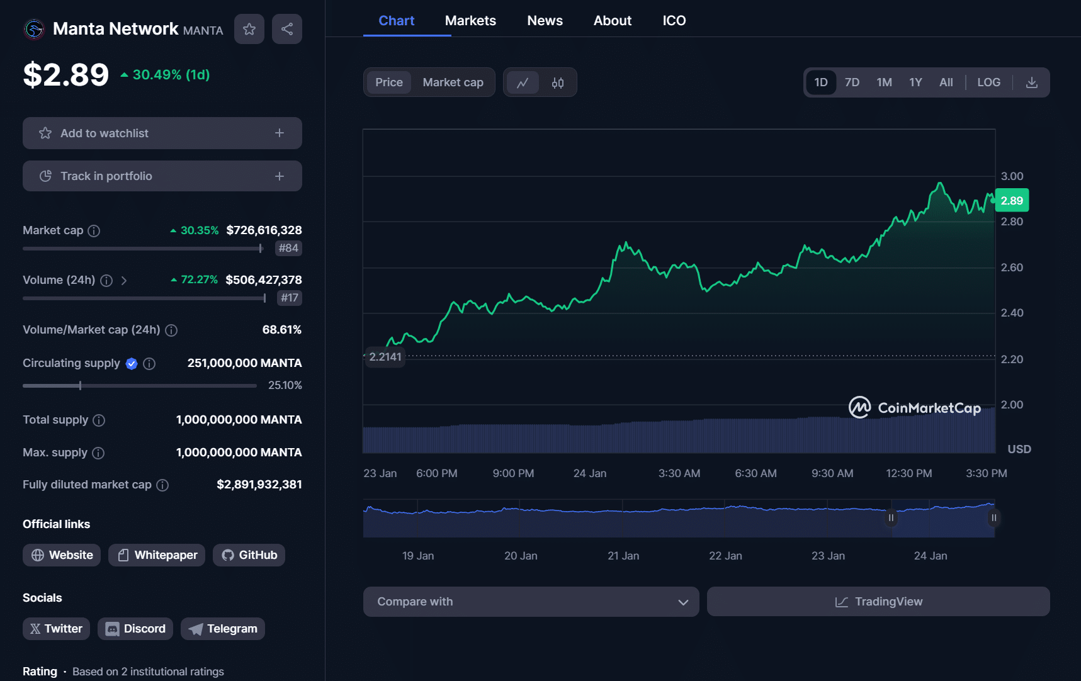Viewport: 1081px width, 681px height.
Task: Select 1Y time range
Action: [x=916, y=82]
